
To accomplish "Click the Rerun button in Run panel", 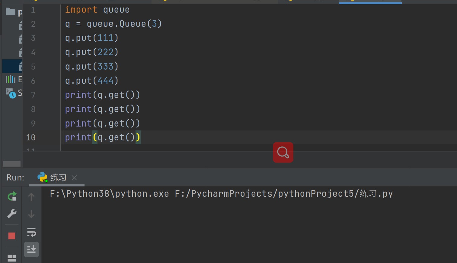I will (12, 197).
